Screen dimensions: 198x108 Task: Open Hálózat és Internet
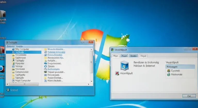pyautogui.click(x=144, y=66)
